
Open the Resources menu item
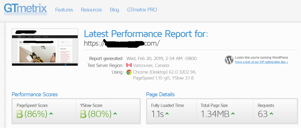91,10
